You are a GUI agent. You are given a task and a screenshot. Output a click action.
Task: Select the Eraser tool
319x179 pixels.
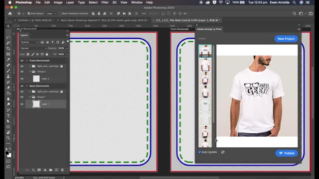8,88
